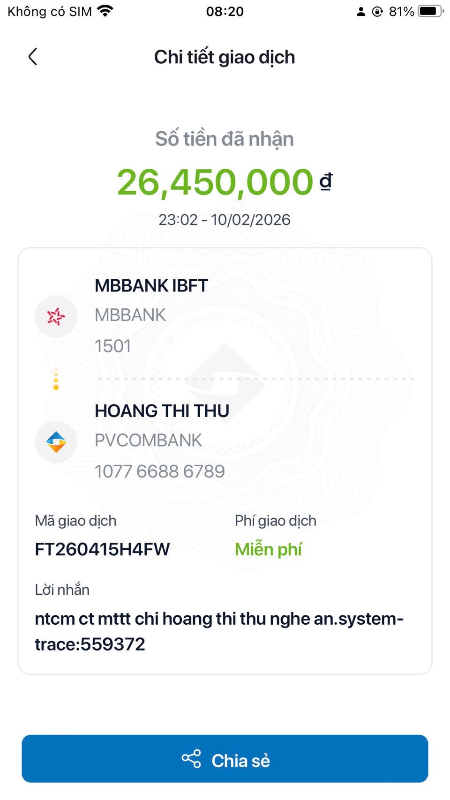Tap the share icon on Chia sẻ button
This screenshot has height=800, width=450.
point(191,758)
